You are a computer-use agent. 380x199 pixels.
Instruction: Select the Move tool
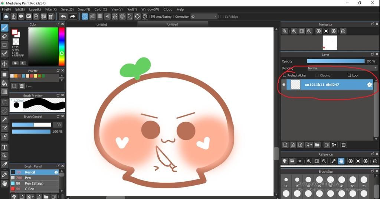click(x=4, y=64)
